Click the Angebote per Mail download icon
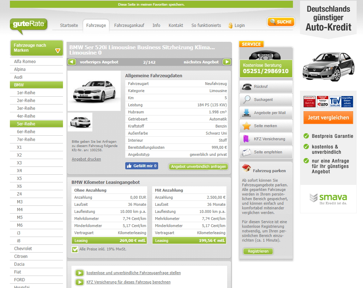The height and width of the screenshot is (288, 363). click(x=247, y=113)
